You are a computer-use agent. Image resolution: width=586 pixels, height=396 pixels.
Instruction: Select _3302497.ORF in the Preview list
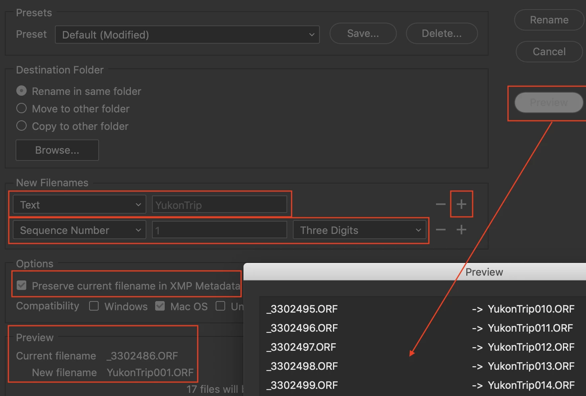coord(301,347)
